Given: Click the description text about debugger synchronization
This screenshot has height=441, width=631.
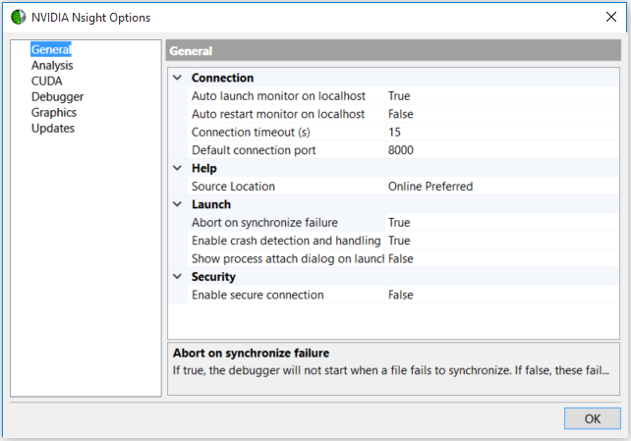Looking at the screenshot, I should click(x=391, y=370).
